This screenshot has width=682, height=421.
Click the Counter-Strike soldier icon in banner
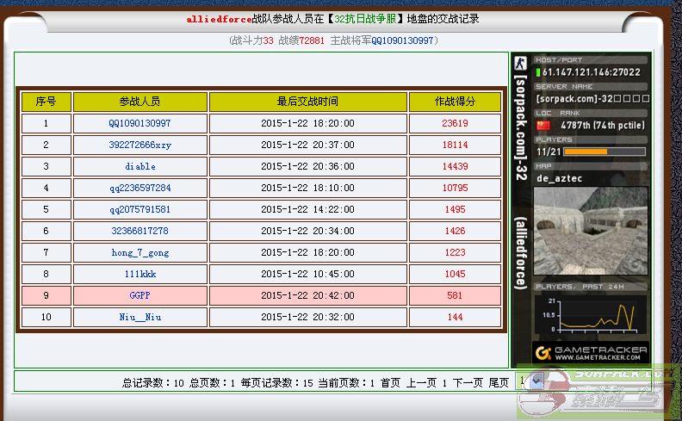pyautogui.click(x=519, y=63)
